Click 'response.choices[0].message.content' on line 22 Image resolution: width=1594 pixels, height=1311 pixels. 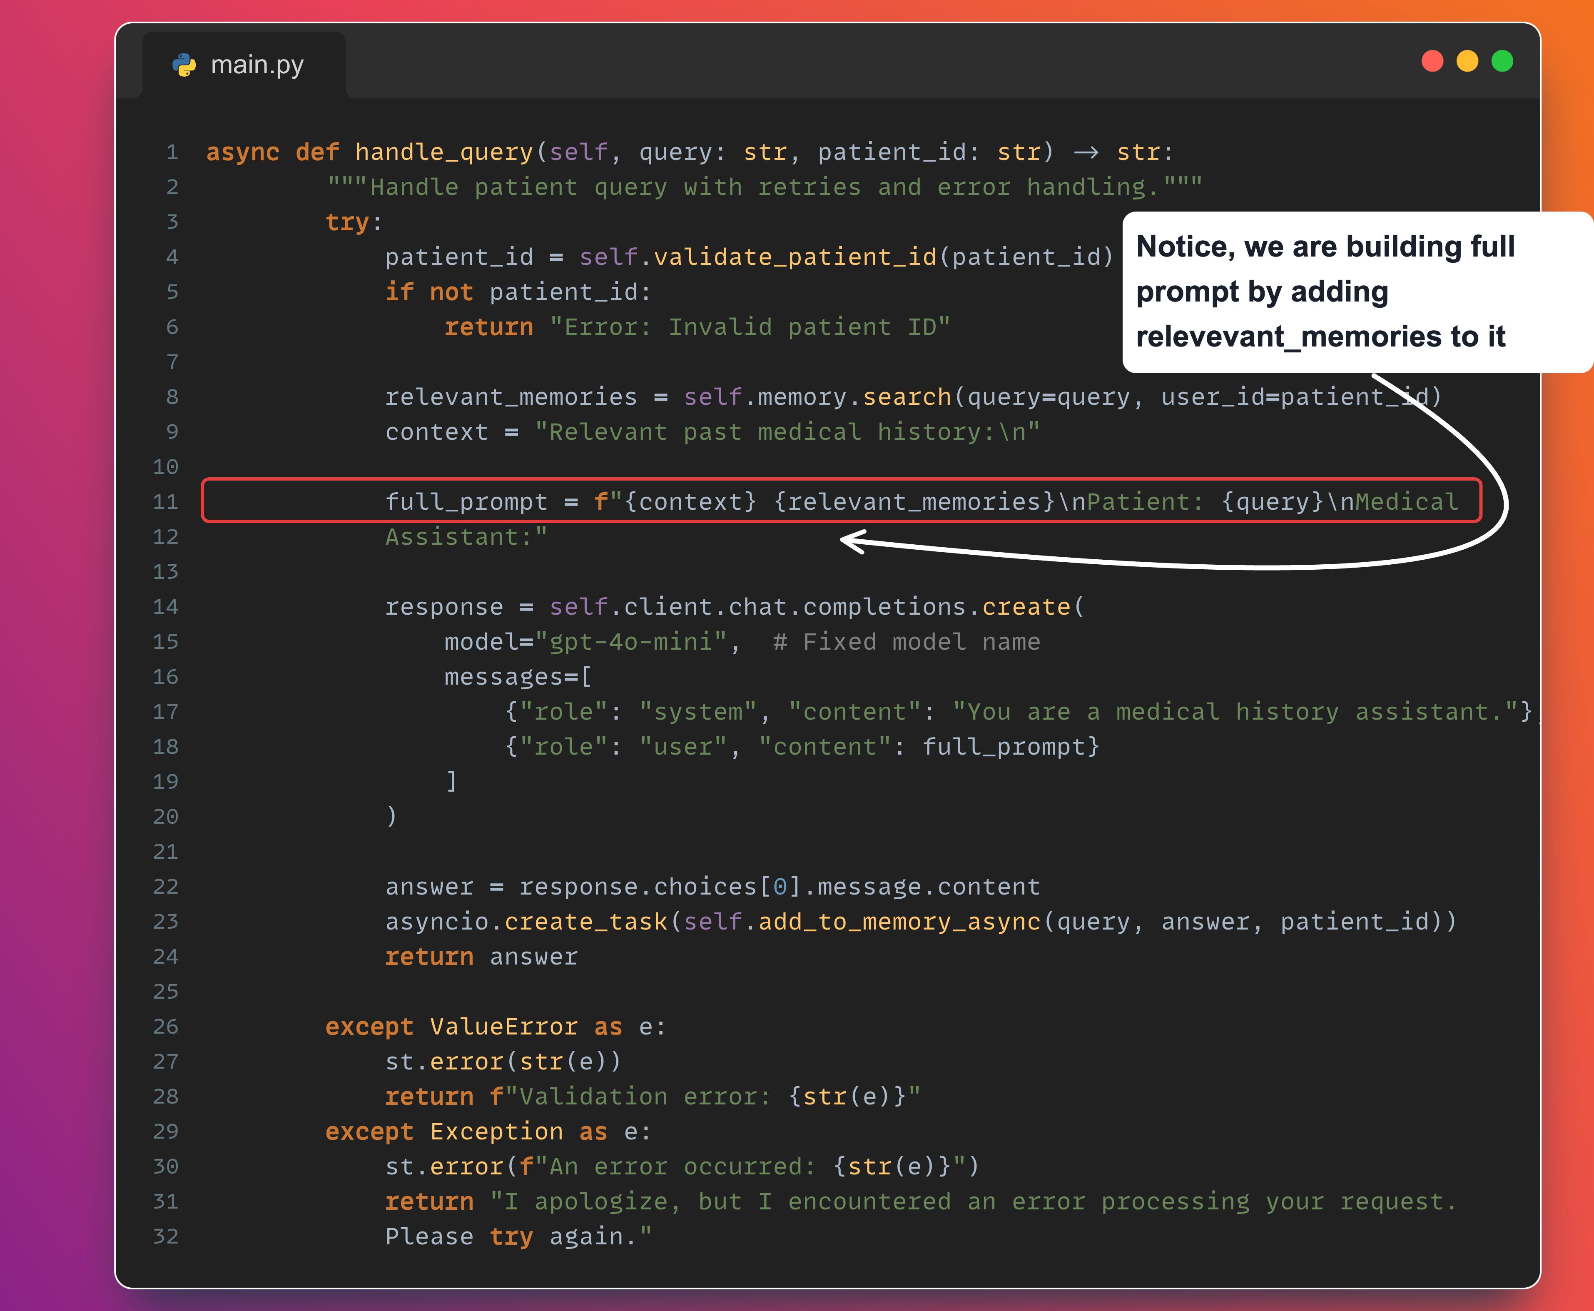tap(780, 887)
